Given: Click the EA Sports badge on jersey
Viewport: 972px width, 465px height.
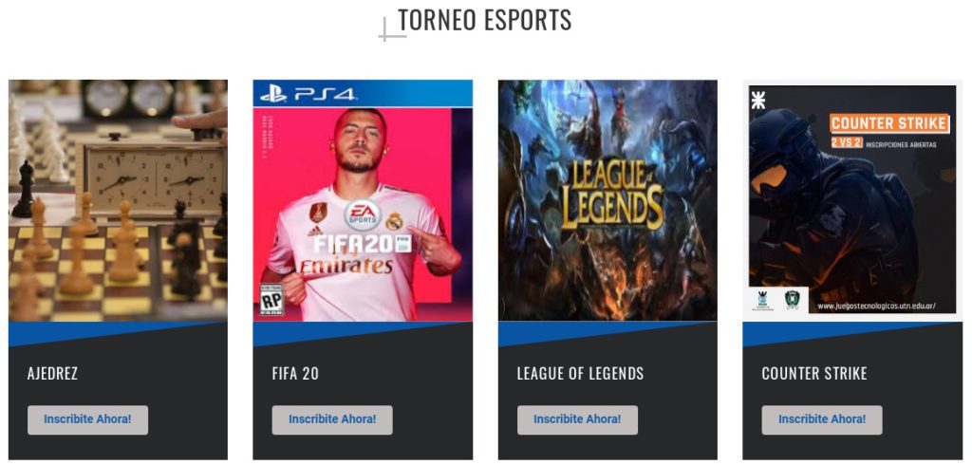Looking at the screenshot, I should pos(363,215).
